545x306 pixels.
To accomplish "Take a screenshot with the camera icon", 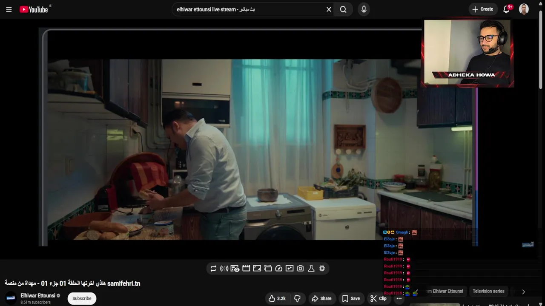I will [300, 268].
